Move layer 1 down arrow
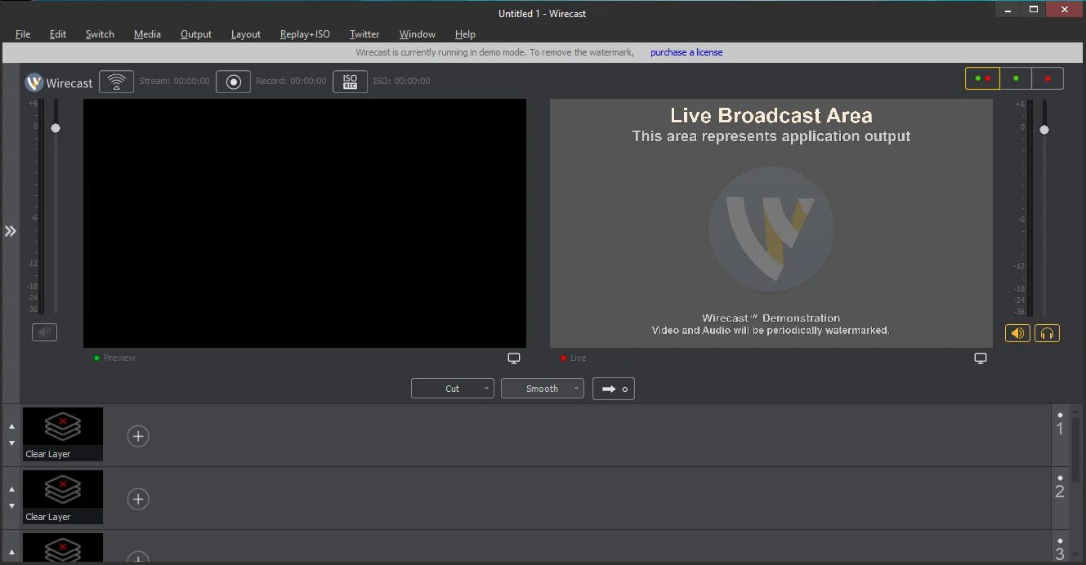 (x=11, y=443)
